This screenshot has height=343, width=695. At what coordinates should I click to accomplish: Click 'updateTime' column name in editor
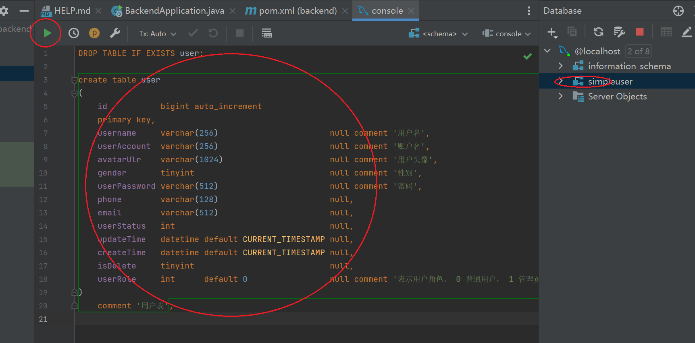(122, 239)
